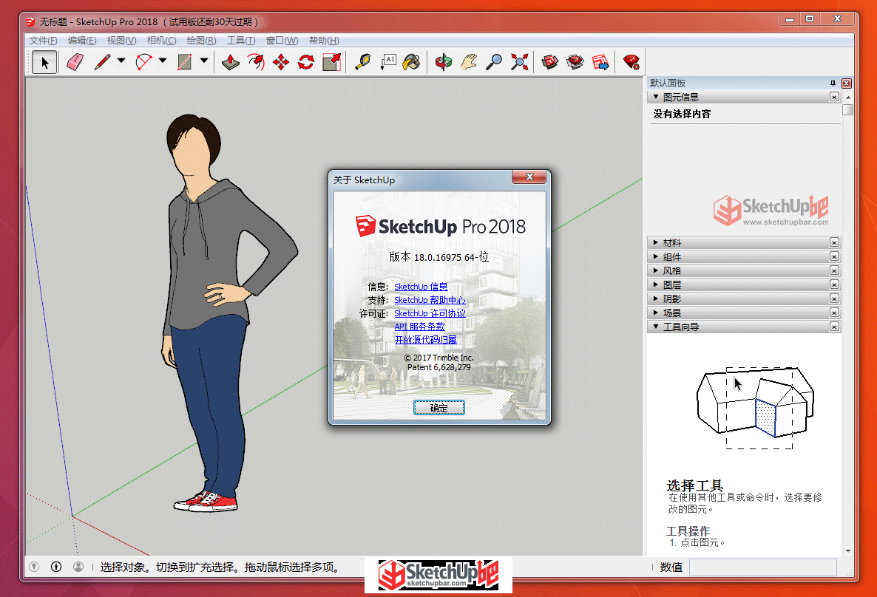
Task: Open the 开放源代码归属 link
Action: 425,340
